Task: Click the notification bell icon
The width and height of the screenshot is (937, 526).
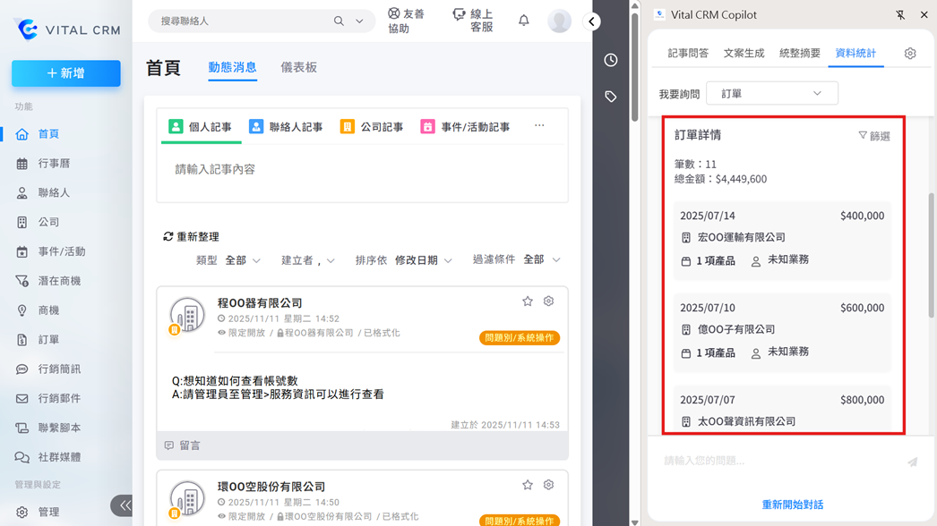Action: [524, 21]
